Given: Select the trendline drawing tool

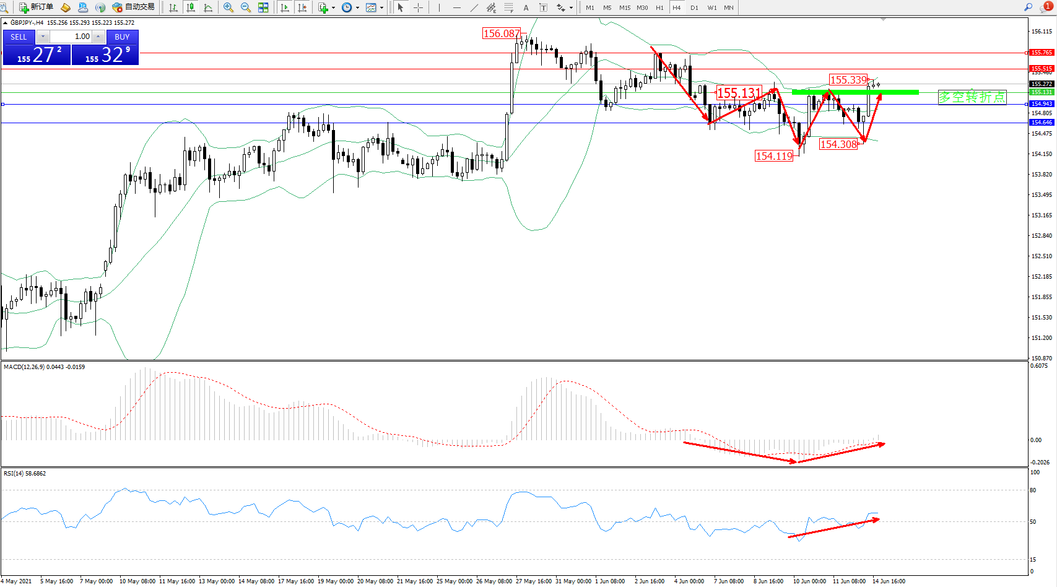Looking at the screenshot, I should [474, 7].
